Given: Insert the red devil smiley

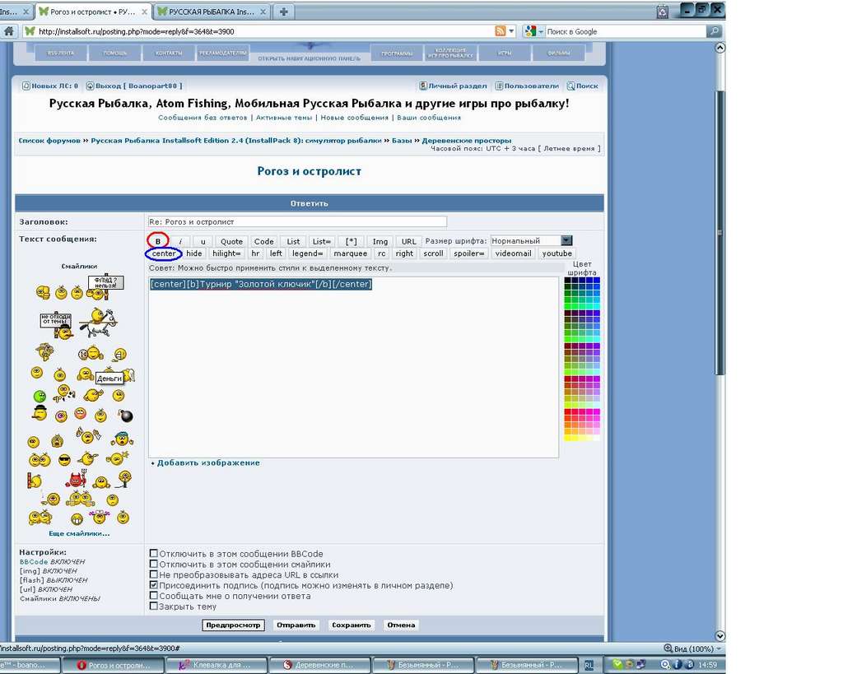Looking at the screenshot, I should coord(77,480).
